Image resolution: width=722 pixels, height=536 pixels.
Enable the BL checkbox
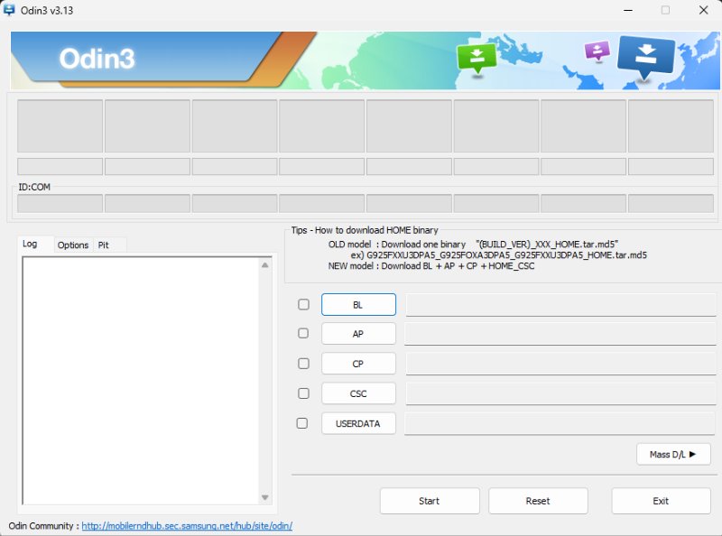pyautogui.click(x=304, y=304)
